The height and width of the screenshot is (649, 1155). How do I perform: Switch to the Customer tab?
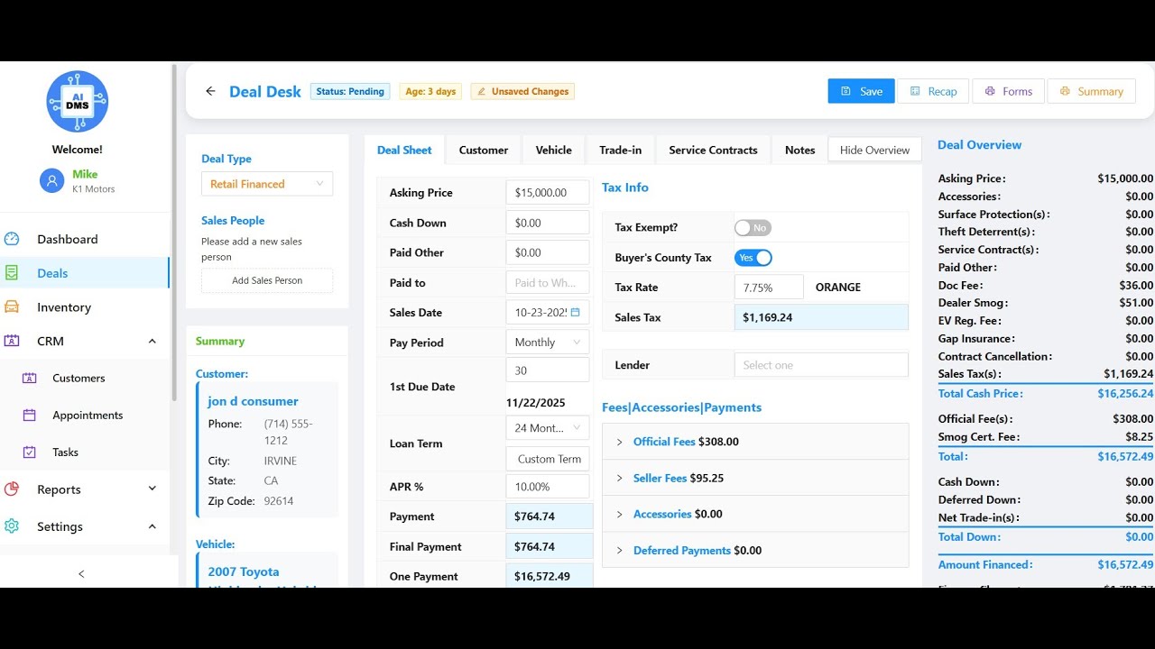[484, 150]
